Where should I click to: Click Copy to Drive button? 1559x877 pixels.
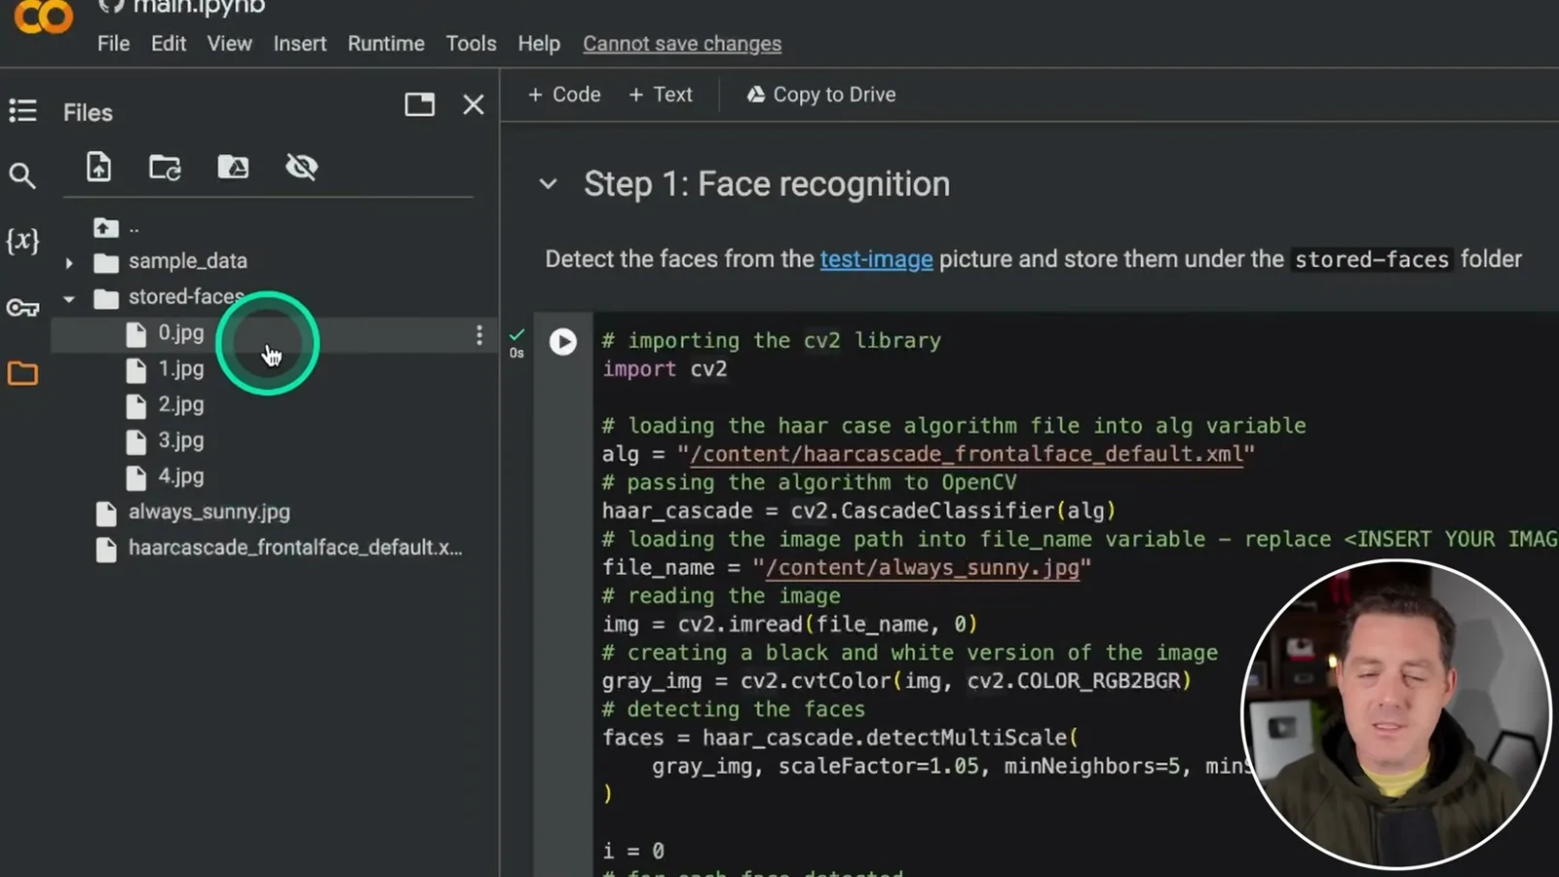pyautogui.click(x=821, y=95)
